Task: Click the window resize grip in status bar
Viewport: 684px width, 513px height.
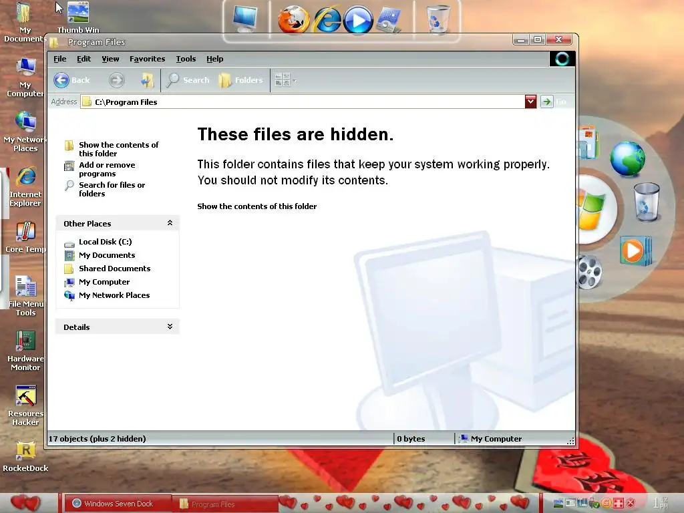Action: pyautogui.click(x=570, y=441)
